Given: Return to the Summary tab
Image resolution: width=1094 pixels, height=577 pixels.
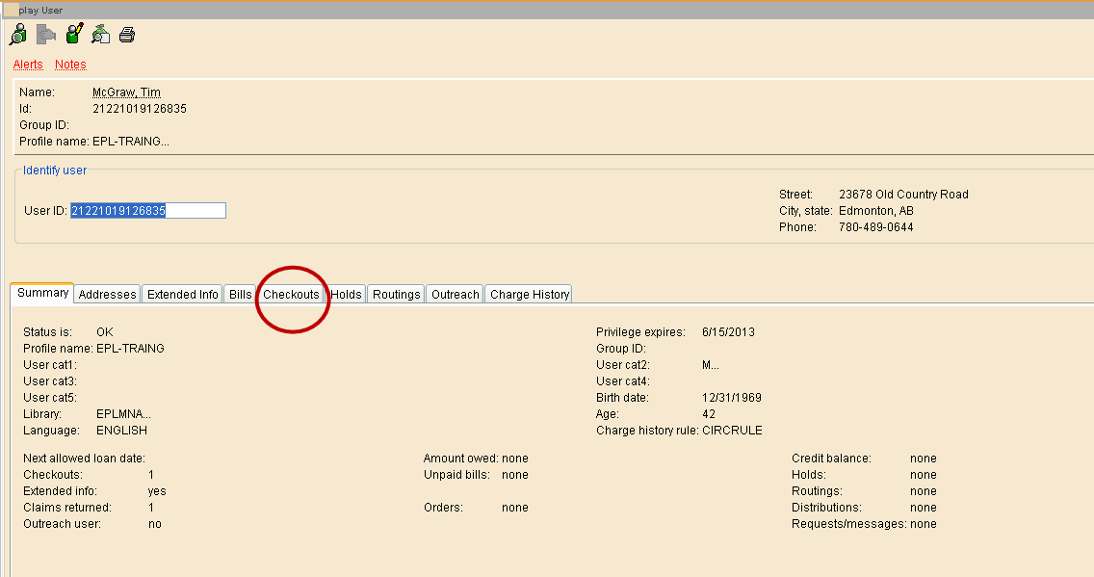Looking at the screenshot, I should tap(41, 293).
